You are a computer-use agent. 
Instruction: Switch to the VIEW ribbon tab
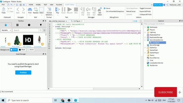(51, 5)
